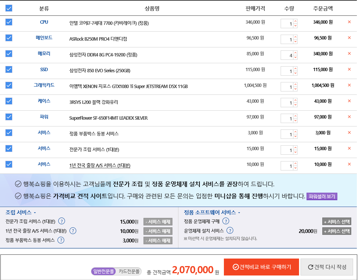Expand the 정품 소프트웨어 서비스 section arrow
The height and width of the screenshot is (280, 358).
pyautogui.click(x=239, y=213)
